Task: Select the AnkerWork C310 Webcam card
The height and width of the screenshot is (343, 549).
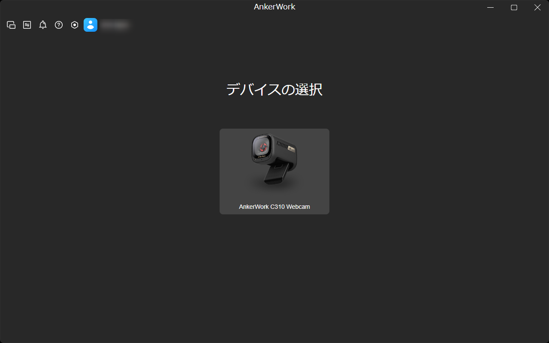Action: click(x=274, y=171)
